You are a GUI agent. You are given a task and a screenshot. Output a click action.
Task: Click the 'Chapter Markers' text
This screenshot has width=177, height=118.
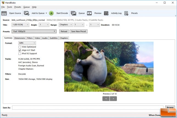(26, 69)
